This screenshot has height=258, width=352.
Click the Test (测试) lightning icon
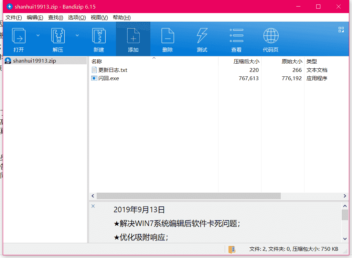202,36
